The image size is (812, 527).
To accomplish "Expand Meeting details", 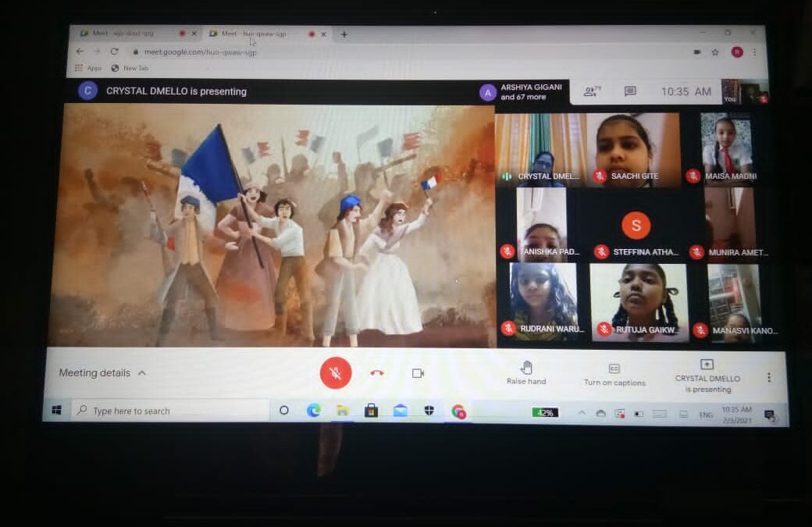I will tap(102, 372).
